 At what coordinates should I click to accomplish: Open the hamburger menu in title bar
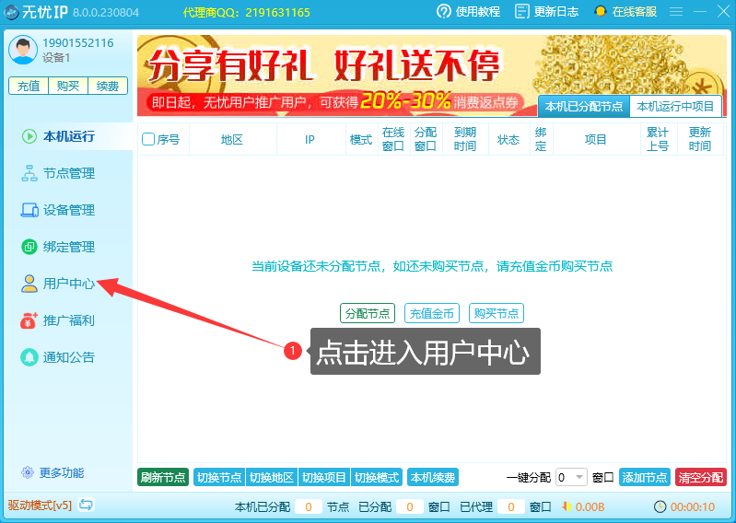(676, 11)
